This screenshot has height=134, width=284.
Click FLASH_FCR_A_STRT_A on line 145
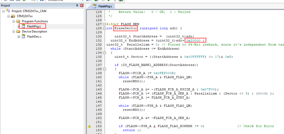(x=171, y=97)
